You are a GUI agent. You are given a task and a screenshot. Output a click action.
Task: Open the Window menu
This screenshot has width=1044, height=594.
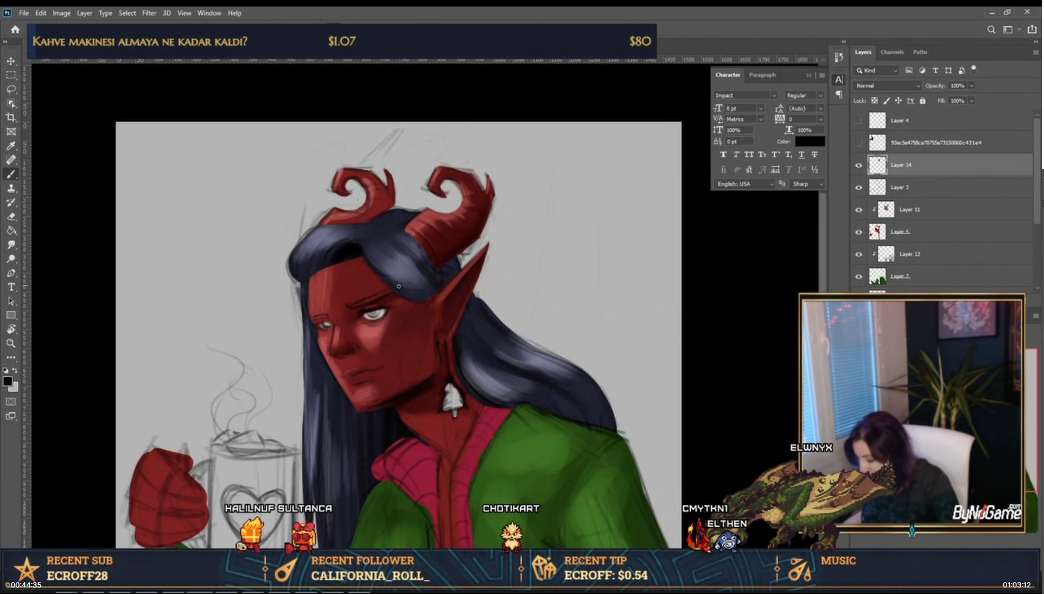(x=209, y=13)
